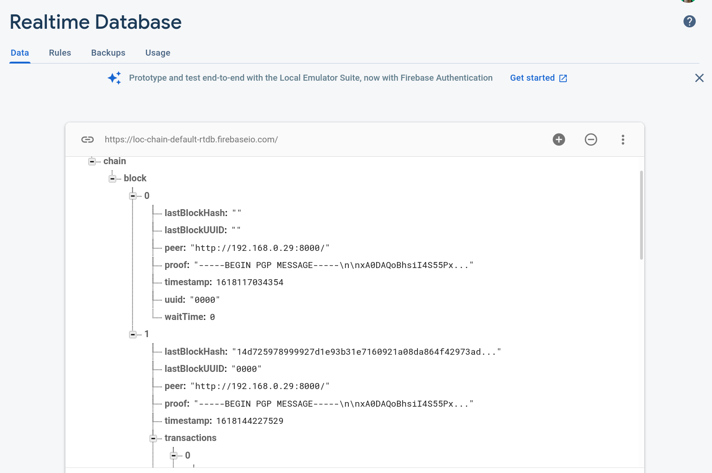Click the uuid key in block 0

(175, 300)
